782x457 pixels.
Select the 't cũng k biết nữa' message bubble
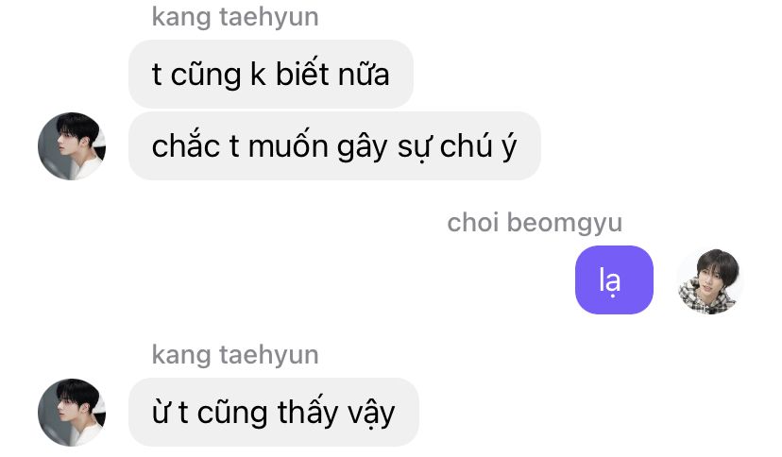[x=271, y=75]
